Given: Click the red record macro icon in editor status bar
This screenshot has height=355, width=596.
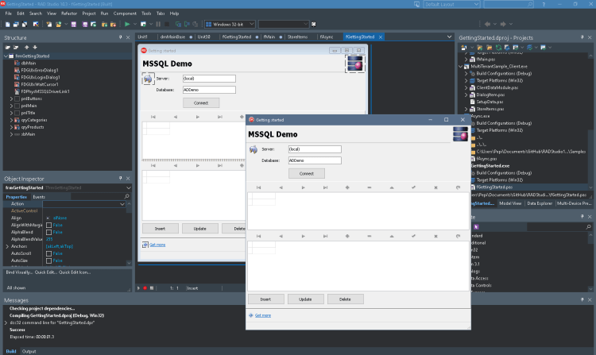Looking at the screenshot, I should (145, 288).
